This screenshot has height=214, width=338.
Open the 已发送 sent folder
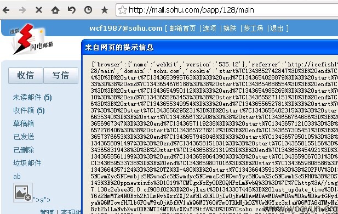click(24, 137)
